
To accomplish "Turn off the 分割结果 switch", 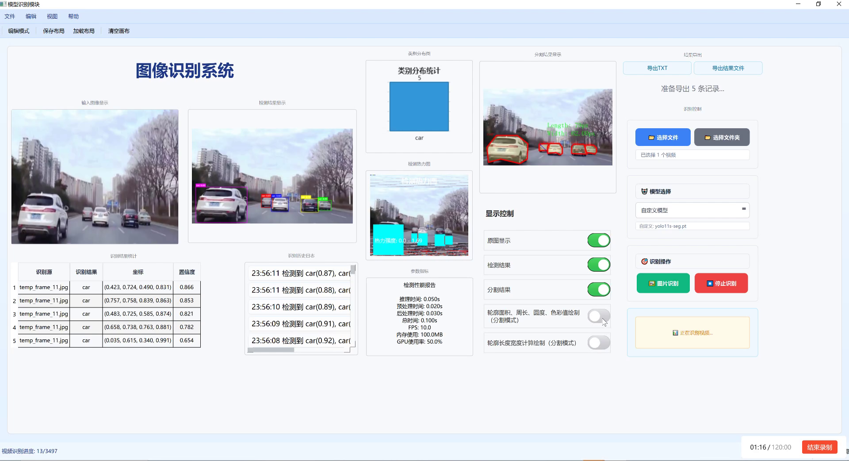I will click(x=598, y=289).
